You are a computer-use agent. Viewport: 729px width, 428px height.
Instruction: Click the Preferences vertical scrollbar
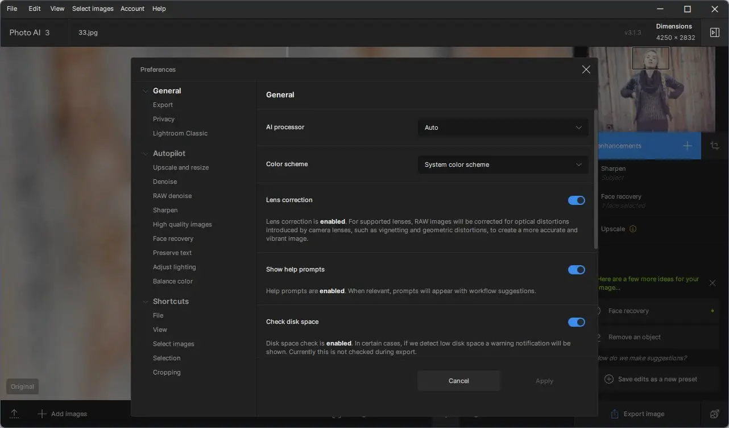tap(595, 179)
